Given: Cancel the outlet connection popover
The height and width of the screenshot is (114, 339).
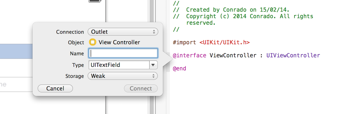Looking at the screenshot, I should pos(55,88).
